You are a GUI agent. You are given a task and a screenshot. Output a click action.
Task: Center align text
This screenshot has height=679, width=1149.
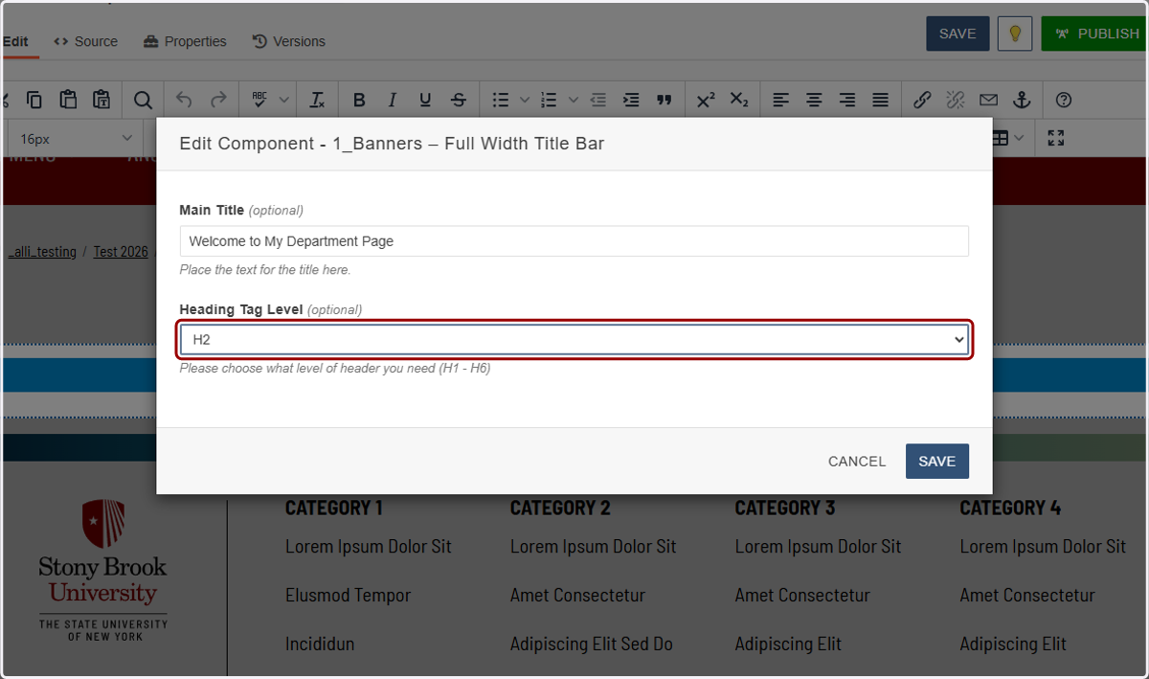click(814, 100)
